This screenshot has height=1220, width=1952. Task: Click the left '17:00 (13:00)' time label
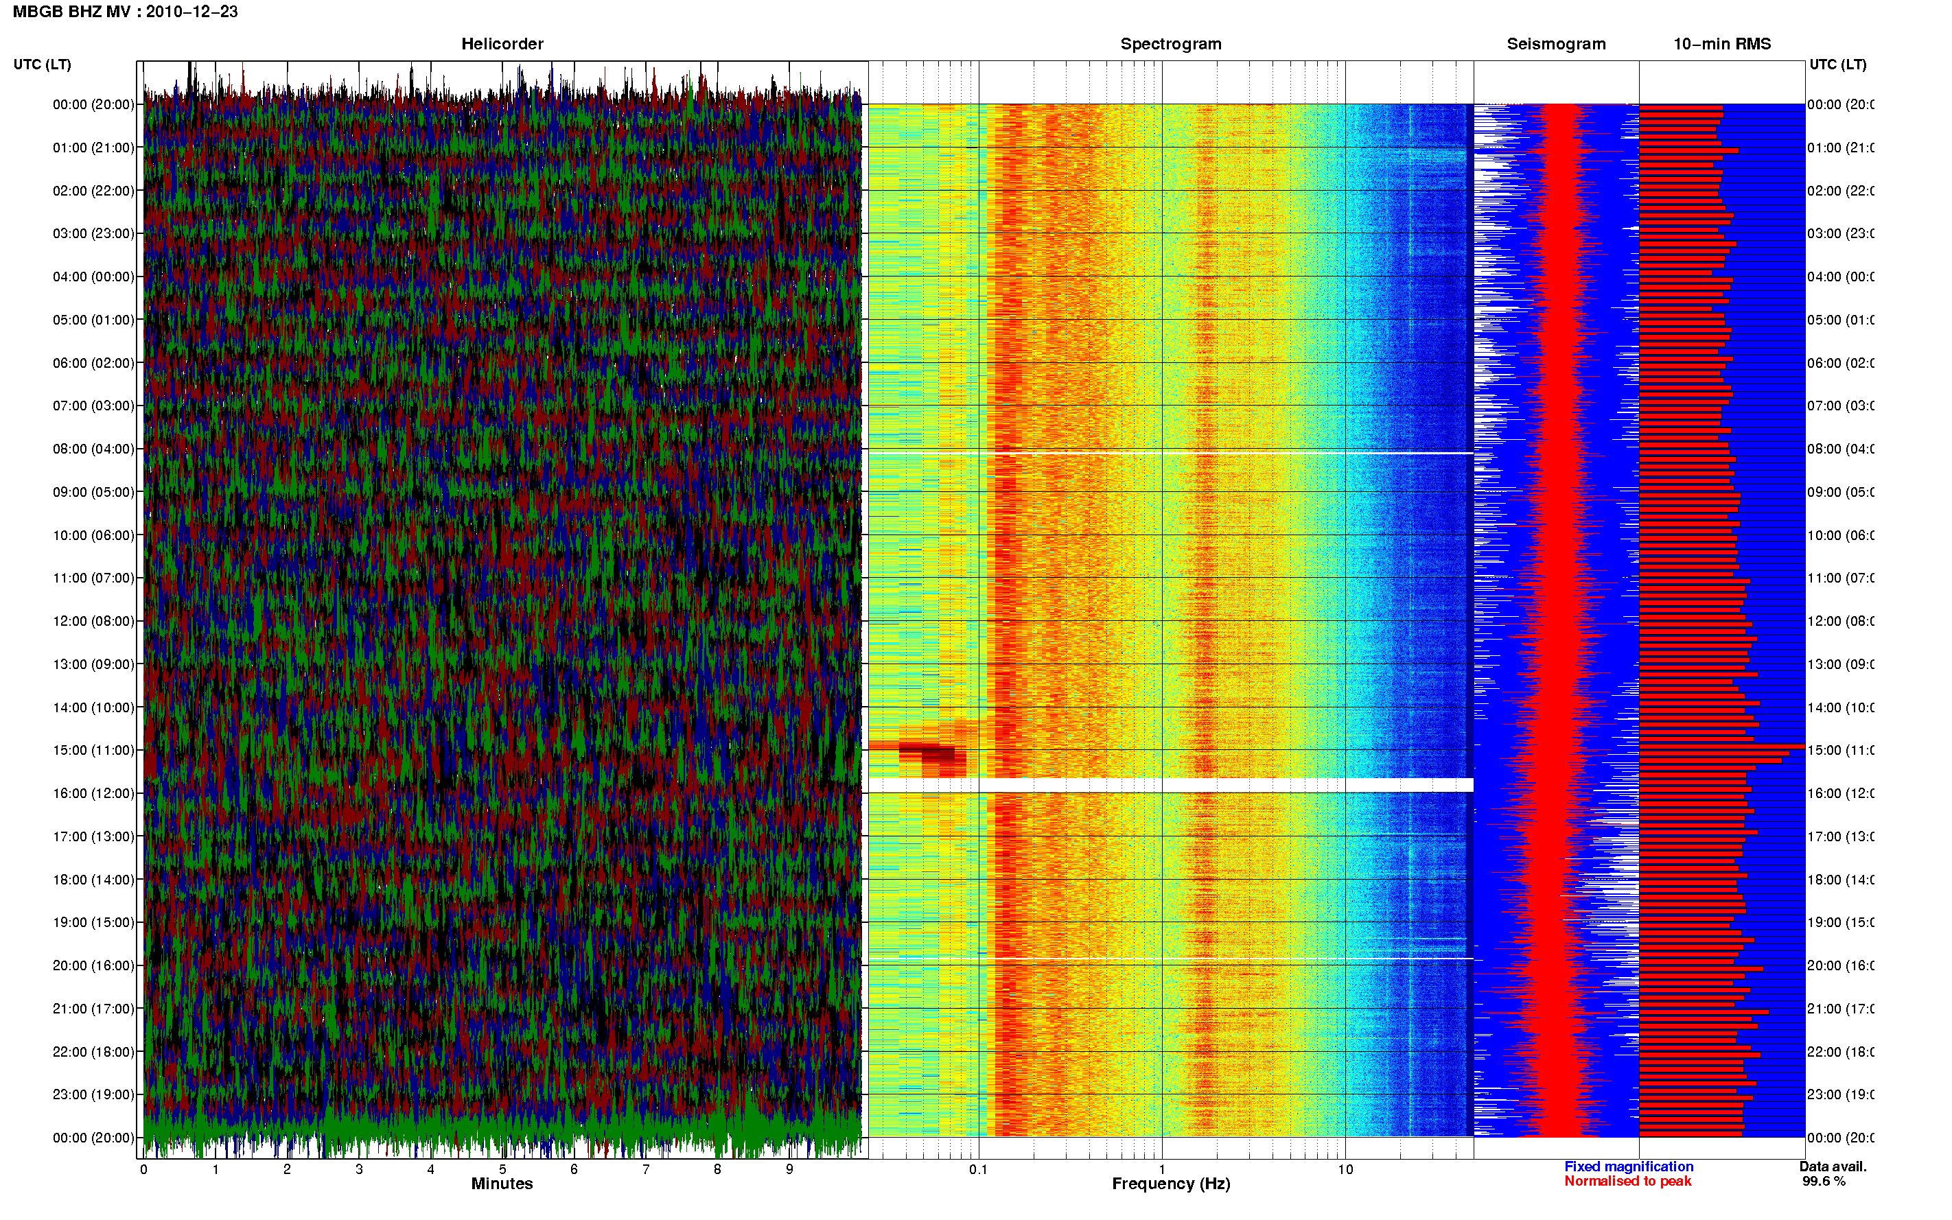point(93,836)
